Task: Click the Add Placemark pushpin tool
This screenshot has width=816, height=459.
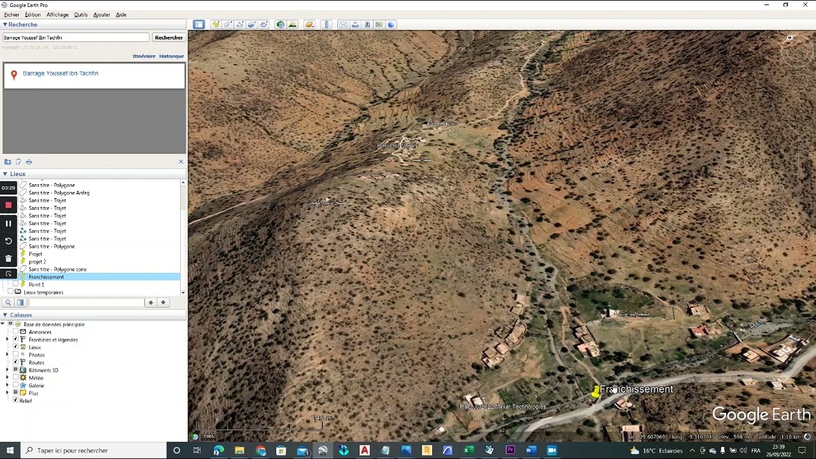Action: click(215, 24)
